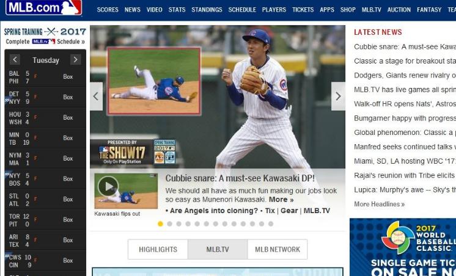This screenshot has width=456, height=276.
Task: Select the last carousel dot
Action: pos(271,223)
